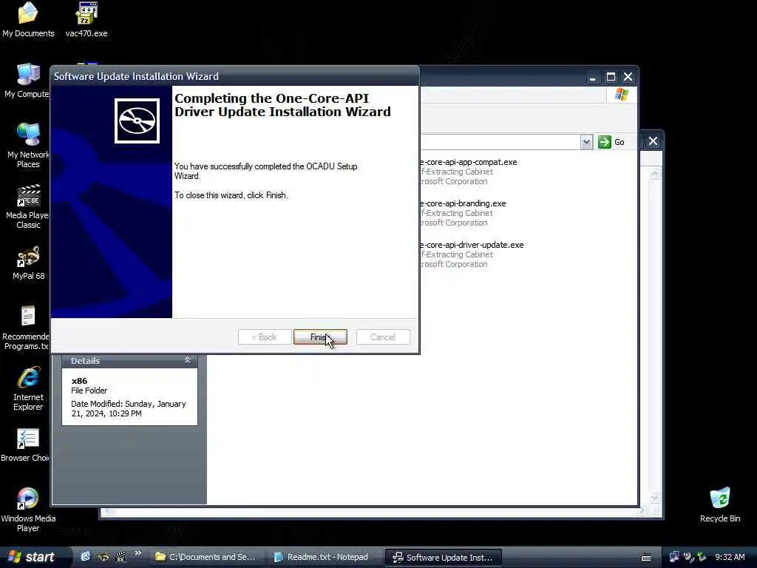Select the Media Player Classic desktop shortcut
Screen dimensions: 757x568
(28, 207)
